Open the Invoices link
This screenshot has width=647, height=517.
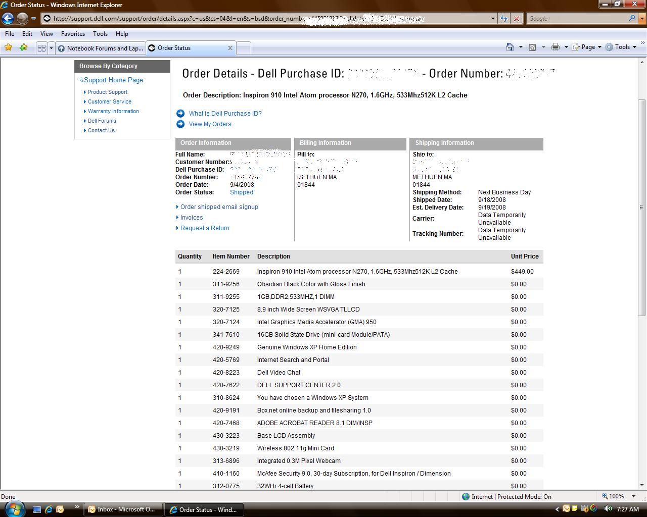[x=192, y=218]
